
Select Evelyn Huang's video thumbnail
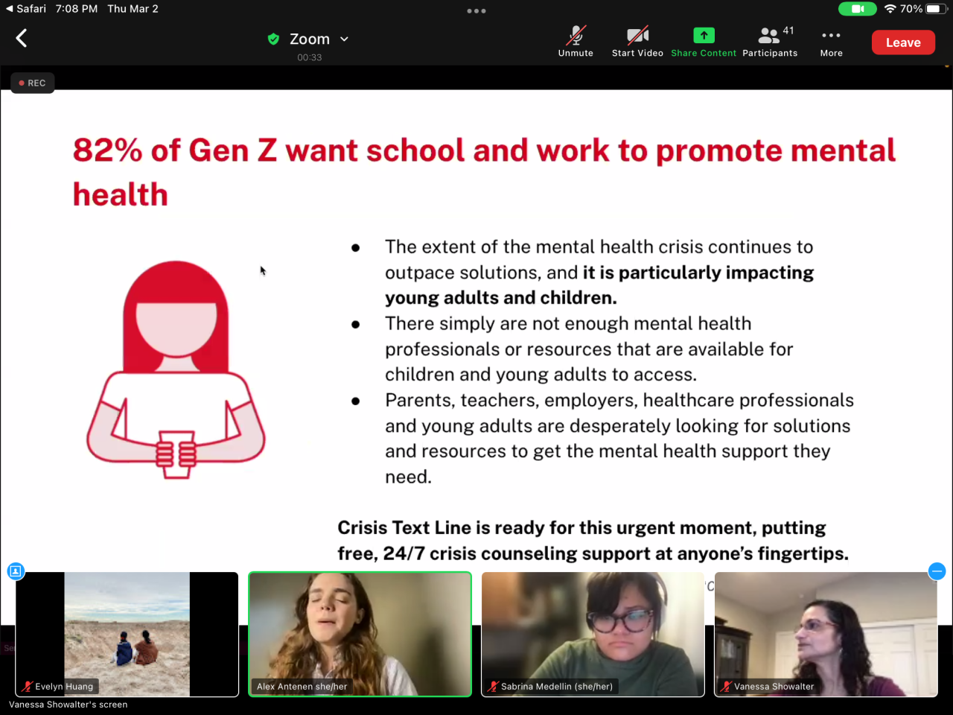pyautogui.click(x=127, y=635)
